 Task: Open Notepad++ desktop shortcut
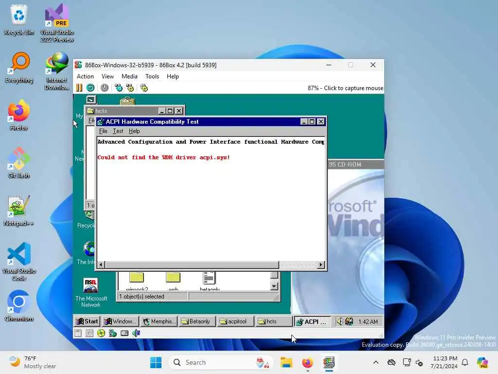tap(19, 211)
